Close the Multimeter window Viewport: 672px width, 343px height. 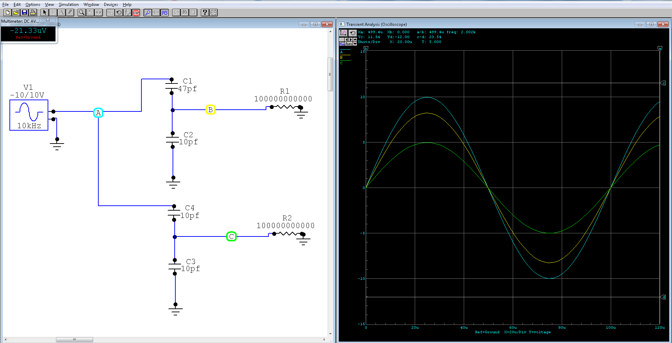point(48,20)
